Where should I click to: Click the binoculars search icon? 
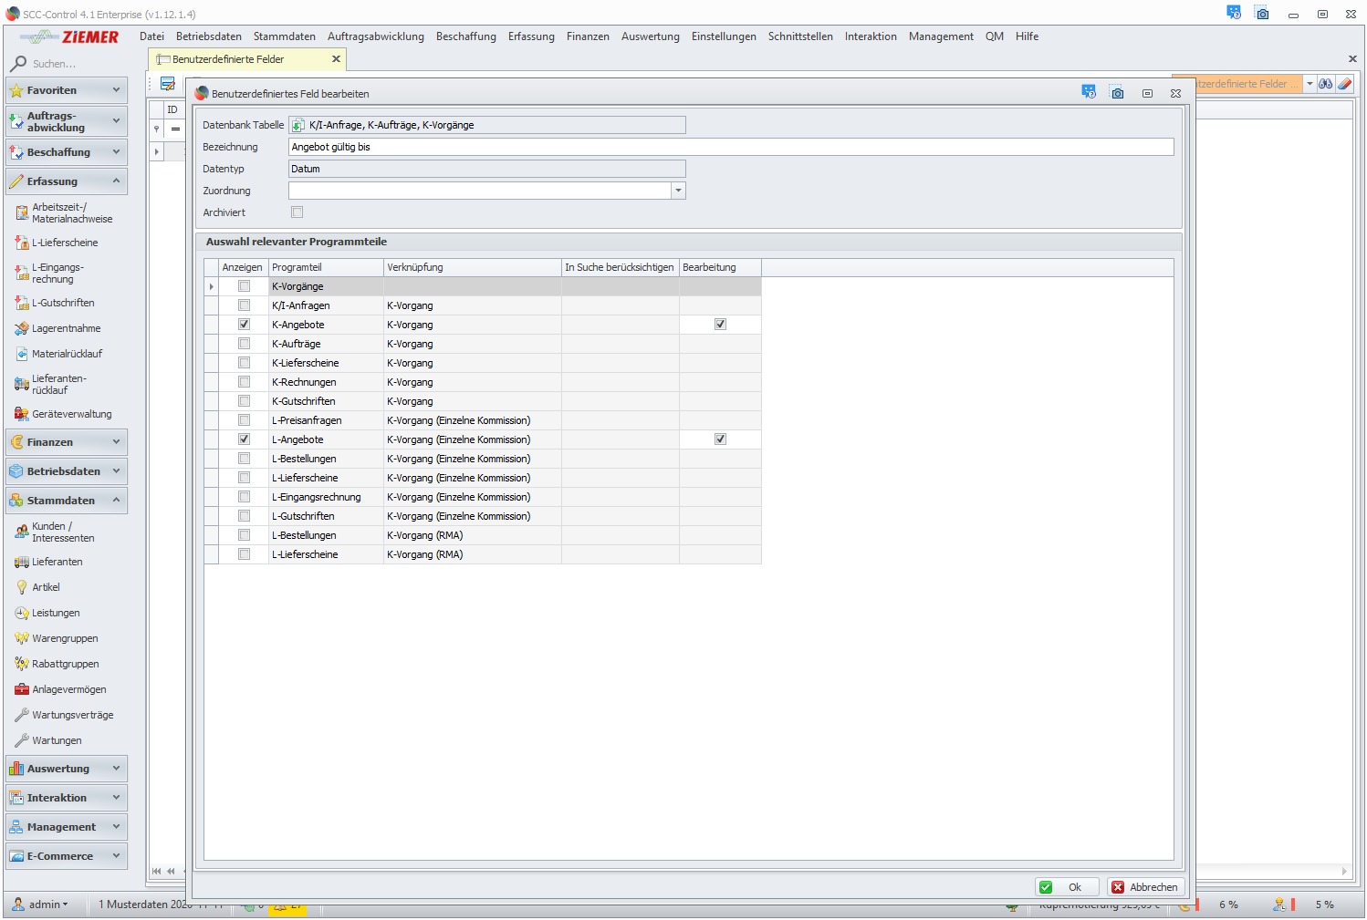click(1326, 84)
